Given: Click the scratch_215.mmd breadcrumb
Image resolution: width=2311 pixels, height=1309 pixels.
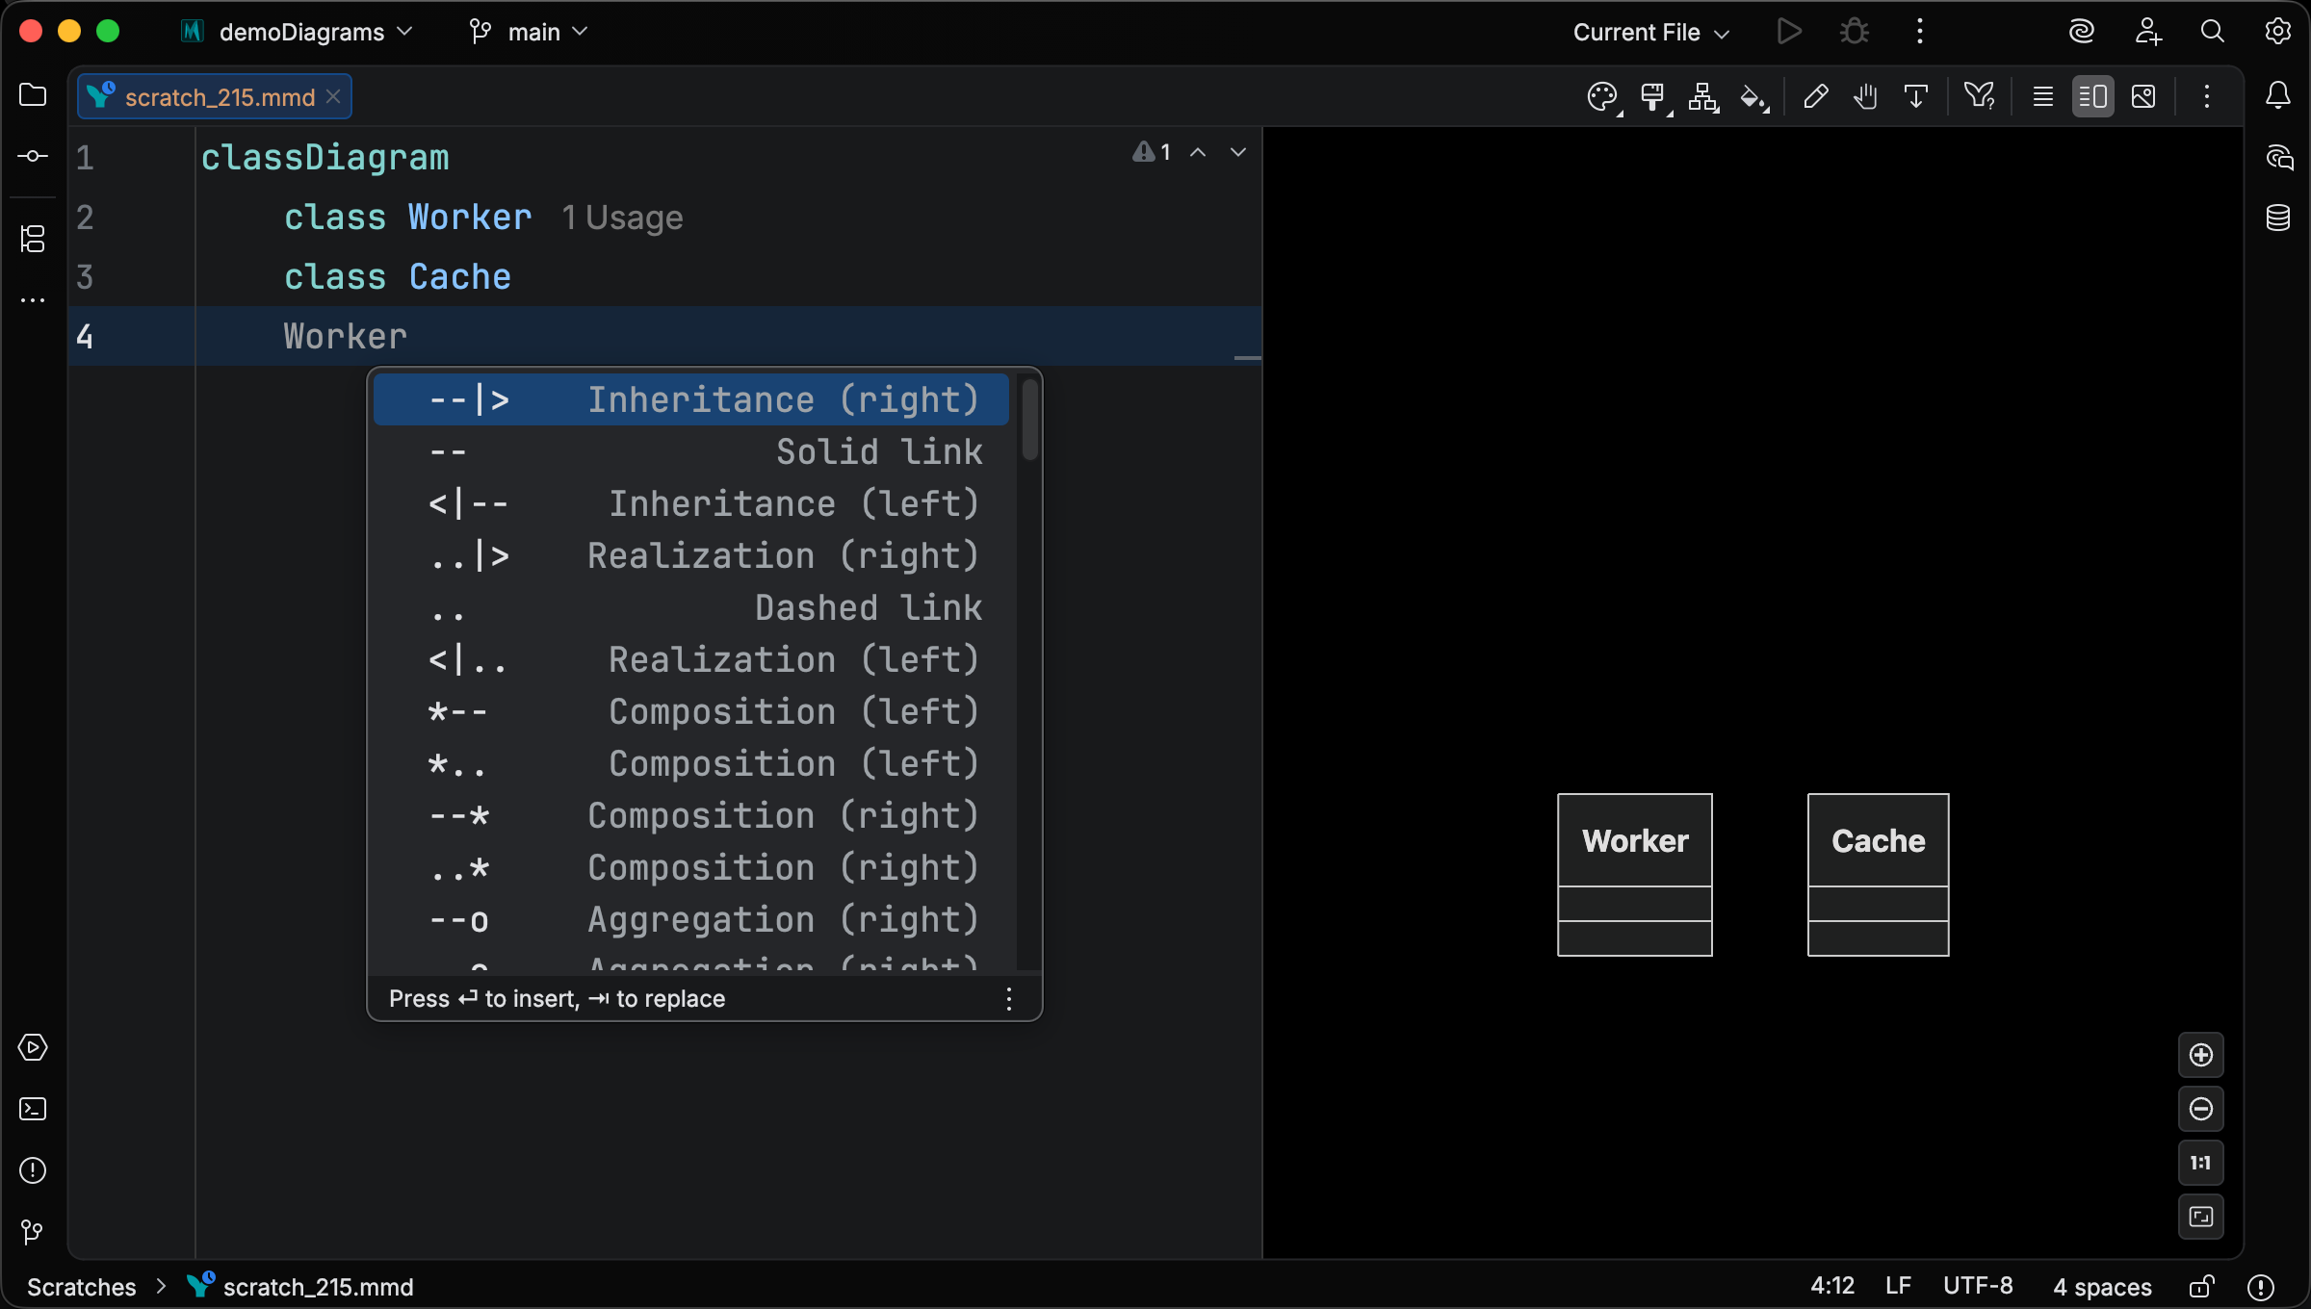Looking at the screenshot, I should point(300,1287).
